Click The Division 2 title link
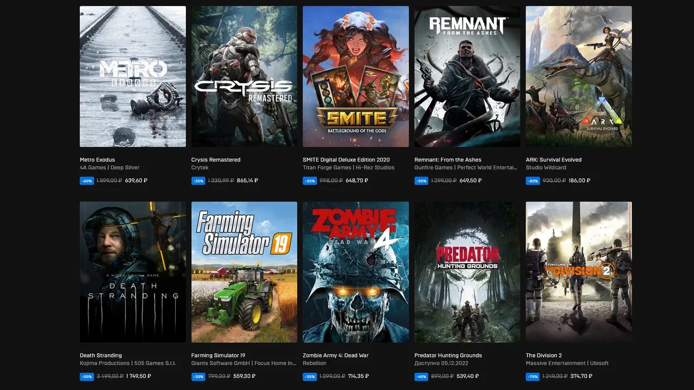Viewport: 694px width, 390px height. tap(544, 355)
